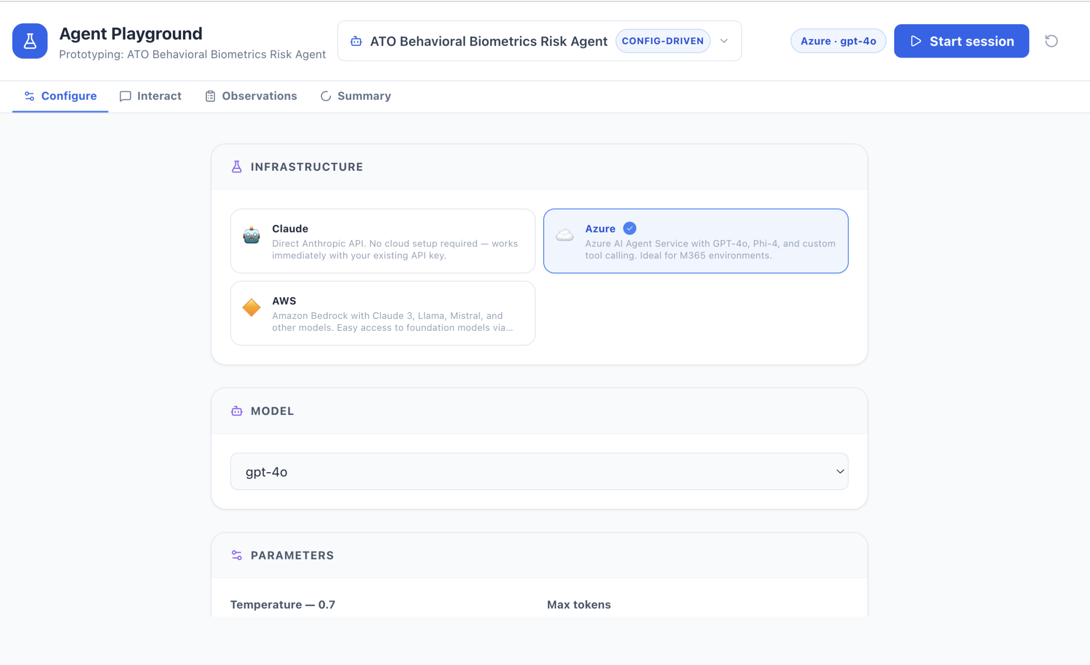This screenshot has height=665, width=1090.
Task: Switch to the Configure tab
Action: tap(60, 96)
